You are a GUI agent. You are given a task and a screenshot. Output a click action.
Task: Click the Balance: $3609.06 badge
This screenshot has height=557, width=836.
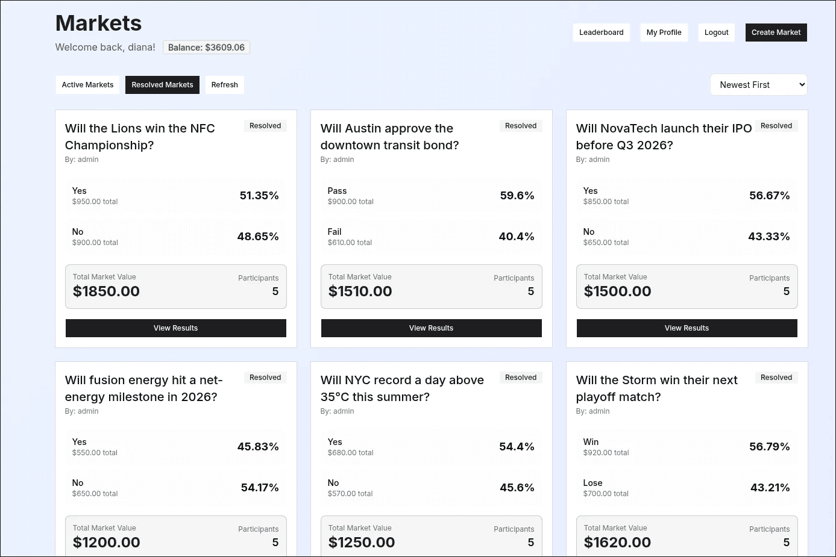point(206,48)
